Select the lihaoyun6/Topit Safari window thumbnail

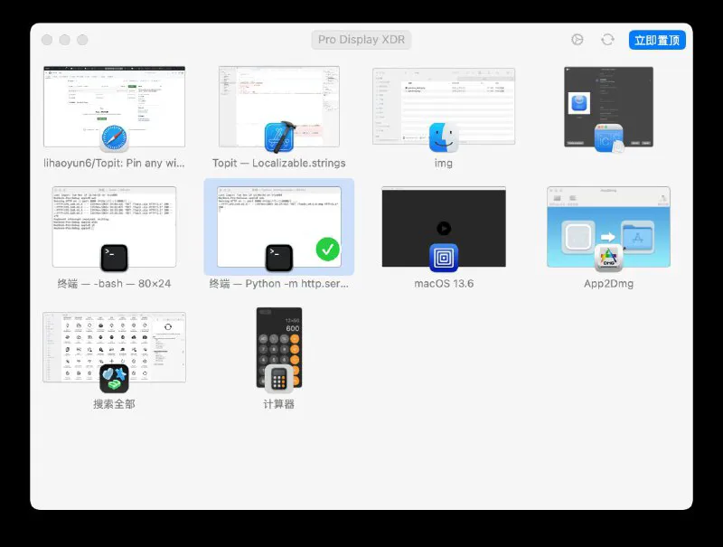point(115,107)
